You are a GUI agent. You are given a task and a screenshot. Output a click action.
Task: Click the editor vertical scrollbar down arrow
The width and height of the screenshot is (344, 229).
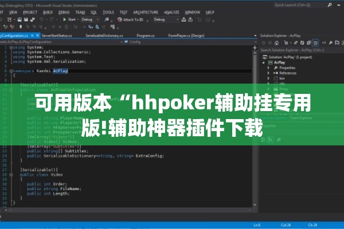coord(255,205)
